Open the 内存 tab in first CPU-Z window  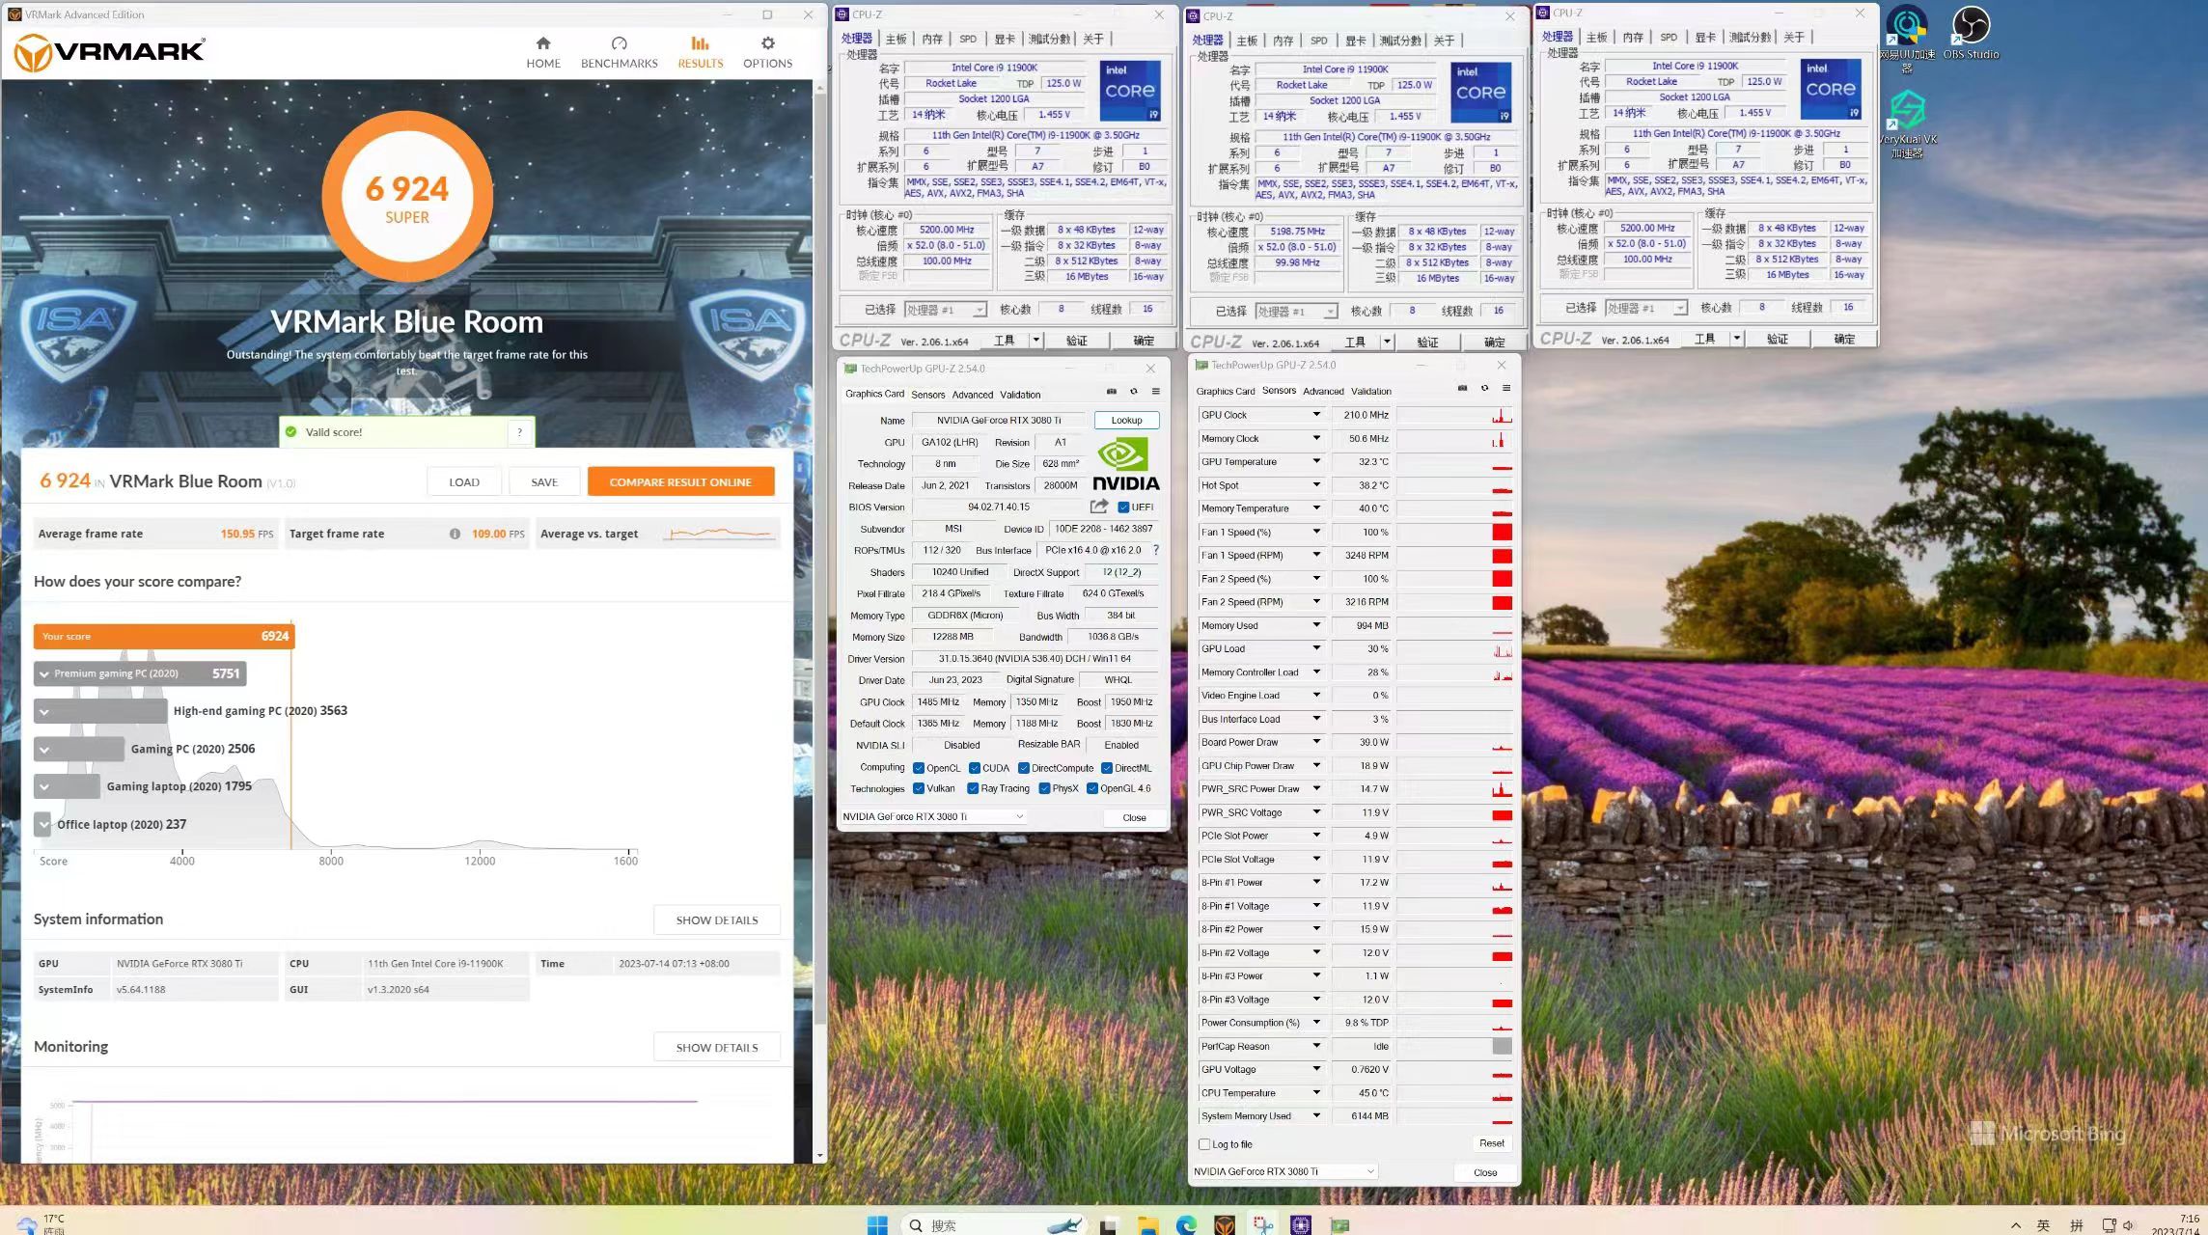click(932, 39)
